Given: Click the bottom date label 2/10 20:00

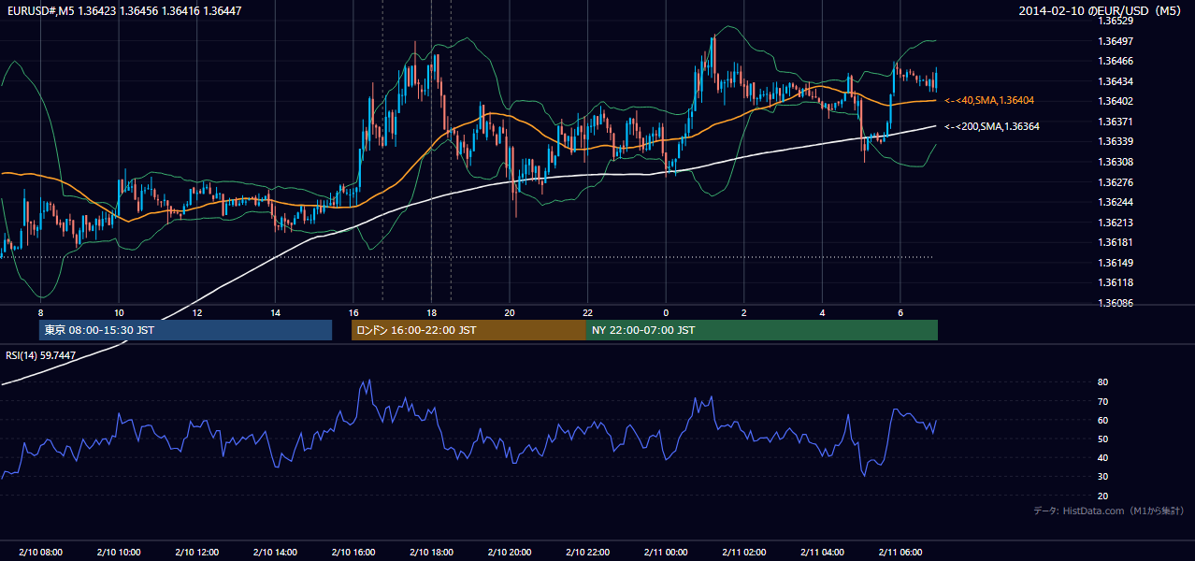Looking at the screenshot, I should coord(509,552).
